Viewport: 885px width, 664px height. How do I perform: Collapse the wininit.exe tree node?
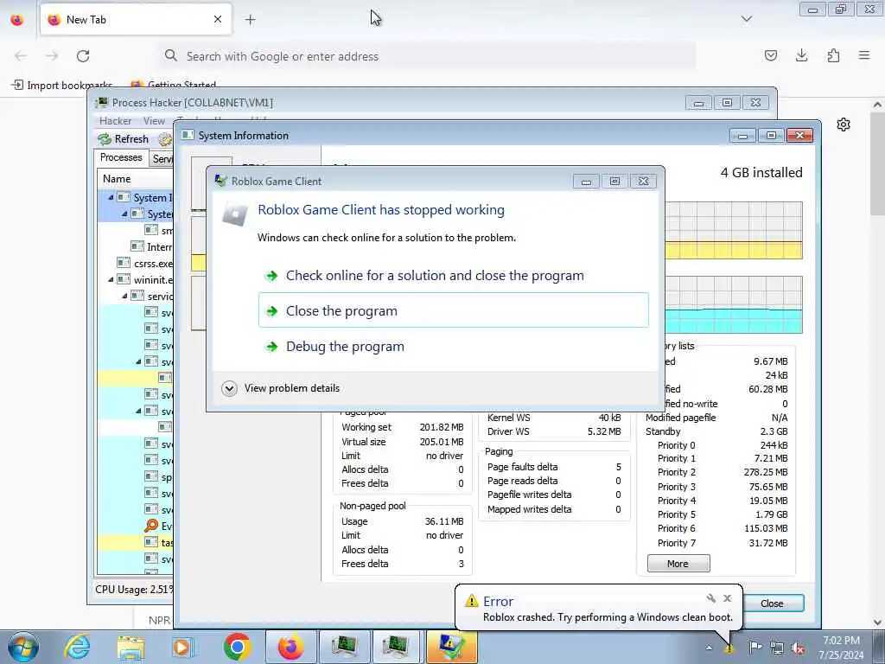(111, 279)
